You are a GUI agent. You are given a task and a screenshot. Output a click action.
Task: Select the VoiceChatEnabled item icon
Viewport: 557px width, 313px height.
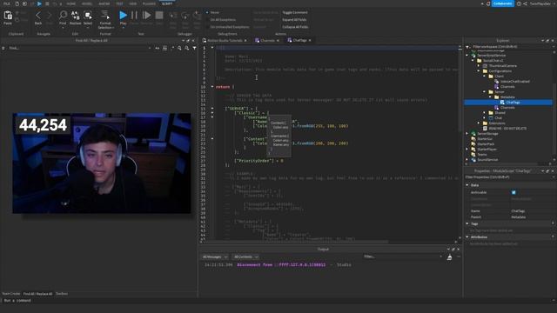[x=497, y=81]
